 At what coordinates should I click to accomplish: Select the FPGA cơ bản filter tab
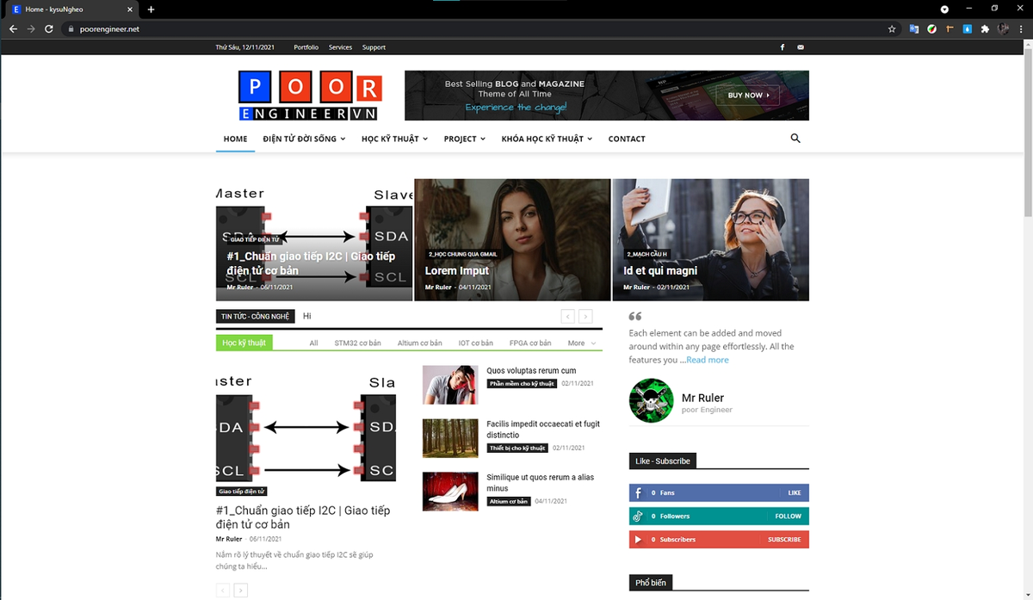529,343
